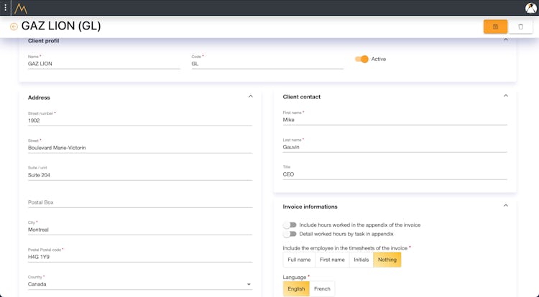Click the First name field containing Mike

click(x=395, y=120)
